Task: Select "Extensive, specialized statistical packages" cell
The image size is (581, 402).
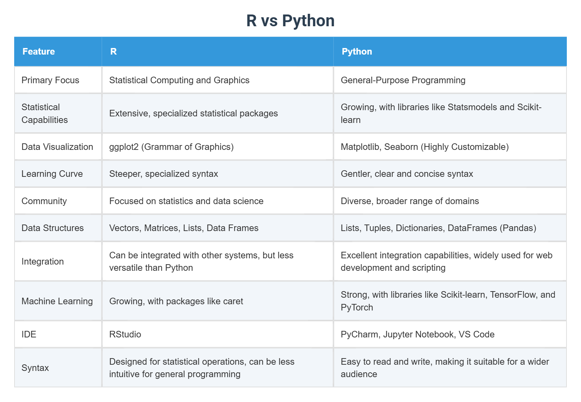Action: (x=218, y=113)
